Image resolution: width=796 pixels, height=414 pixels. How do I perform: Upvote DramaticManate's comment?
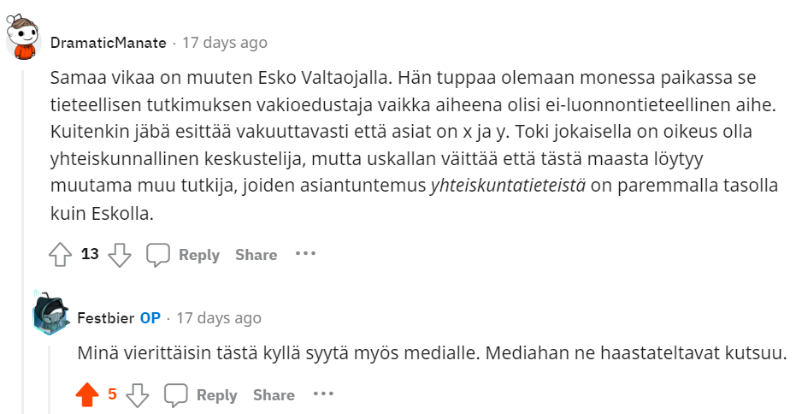(60, 254)
